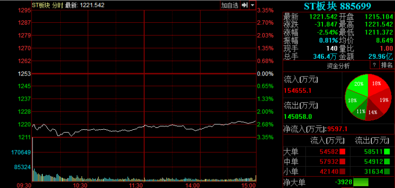Click the question mark help icon
395x188 pixels.
374,65
